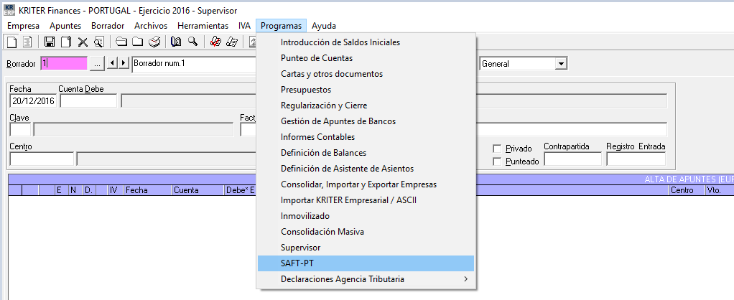Close the open Programas menu
Image resolution: width=734 pixels, height=300 pixels.
point(282,26)
